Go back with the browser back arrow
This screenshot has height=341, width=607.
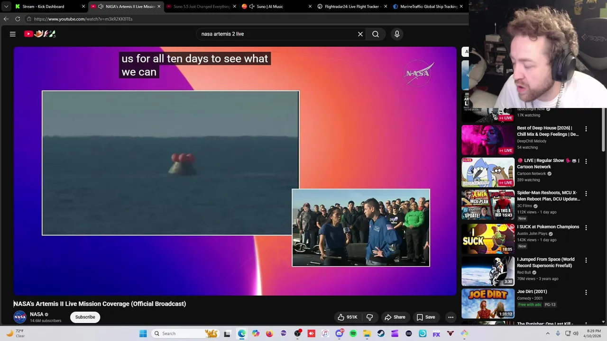6,19
